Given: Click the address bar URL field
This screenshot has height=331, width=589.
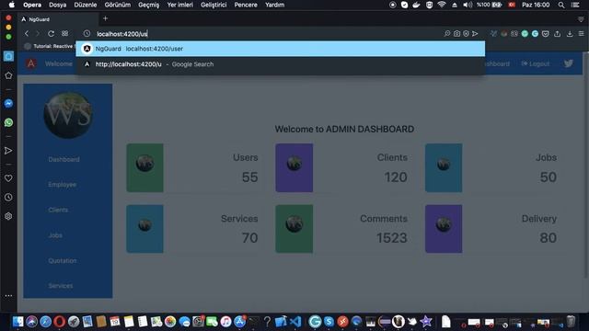Looking at the screenshot, I should [x=263, y=34].
